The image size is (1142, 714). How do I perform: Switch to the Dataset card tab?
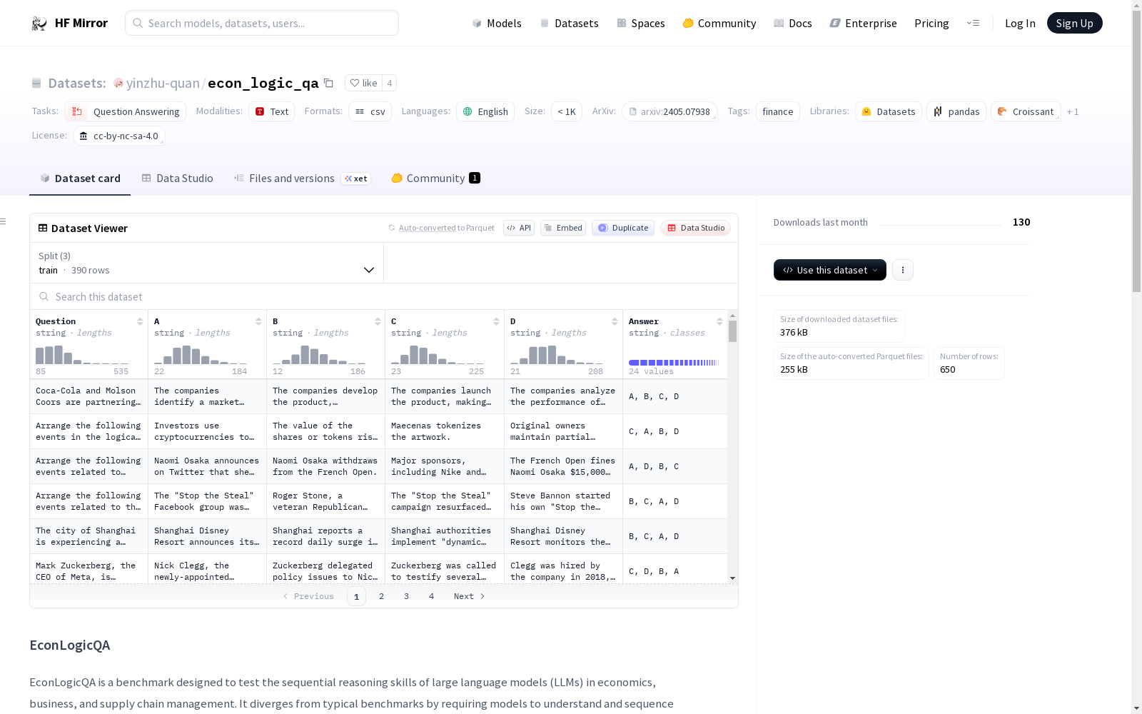(x=80, y=178)
